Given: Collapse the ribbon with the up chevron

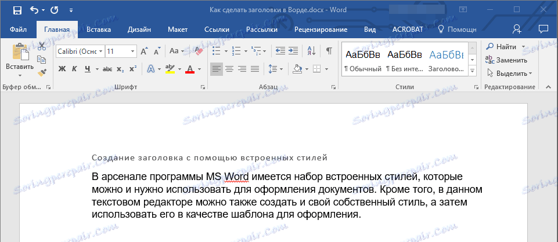Looking at the screenshot, I should coord(547,87).
